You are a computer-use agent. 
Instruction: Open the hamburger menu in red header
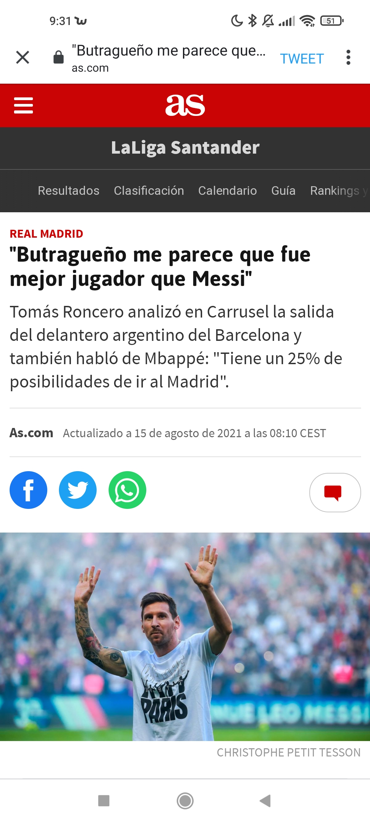coord(23,105)
